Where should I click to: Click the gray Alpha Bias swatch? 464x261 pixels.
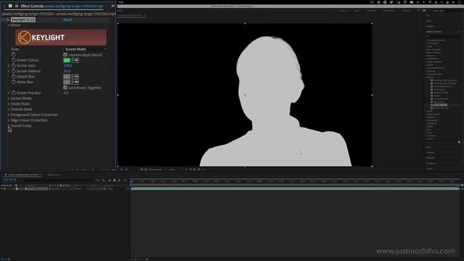(x=67, y=82)
